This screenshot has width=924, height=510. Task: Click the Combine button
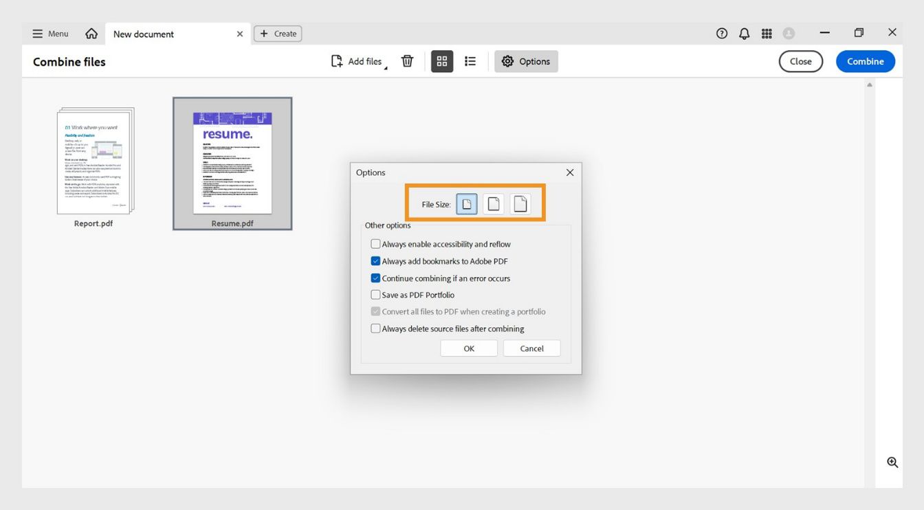[865, 60]
